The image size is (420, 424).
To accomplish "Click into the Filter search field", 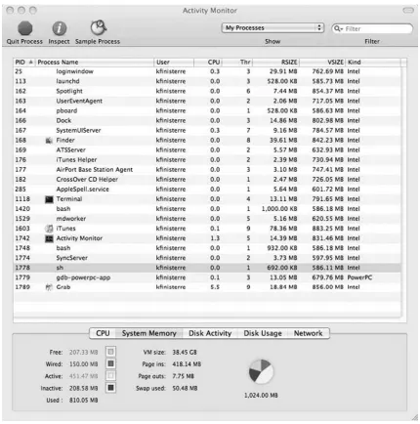I will tap(372, 28).
